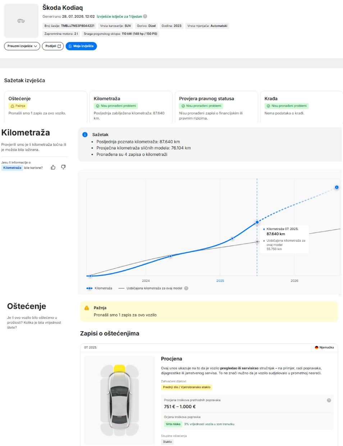Click the top-view car damage diagram
The image size is (343, 446).
click(x=119, y=400)
